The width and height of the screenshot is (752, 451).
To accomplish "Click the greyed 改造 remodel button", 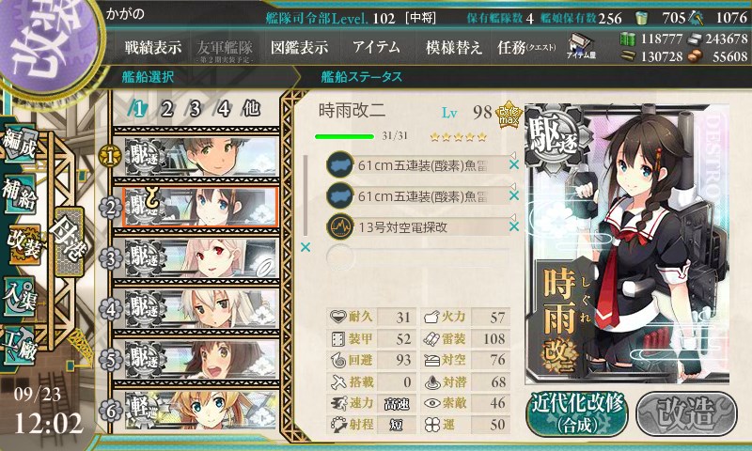I will 686,414.
